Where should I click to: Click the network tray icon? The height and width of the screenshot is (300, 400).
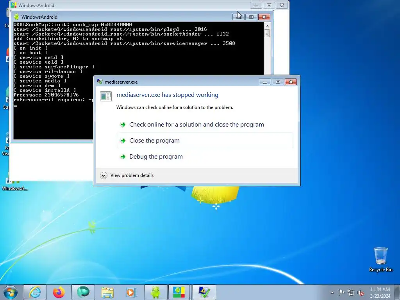351,293
